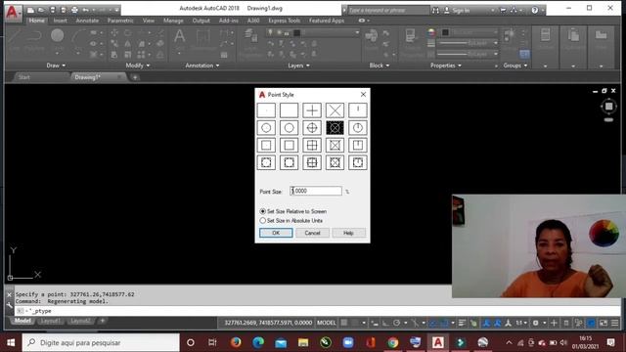The height and width of the screenshot is (352, 626).
Task: Select the circle with dot point style
Action: (266, 128)
